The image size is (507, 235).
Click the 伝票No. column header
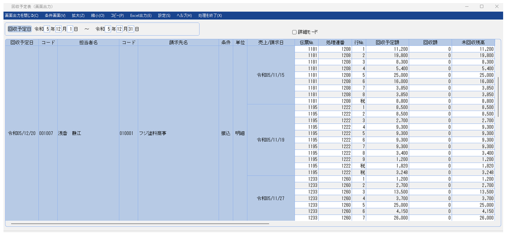pyautogui.click(x=306, y=42)
